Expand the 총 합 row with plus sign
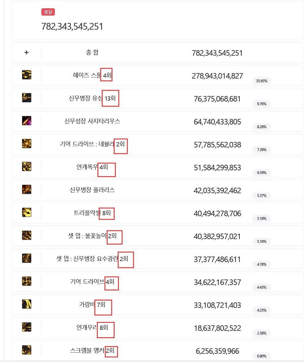Viewport: 304px width, 362px height. tap(26, 52)
